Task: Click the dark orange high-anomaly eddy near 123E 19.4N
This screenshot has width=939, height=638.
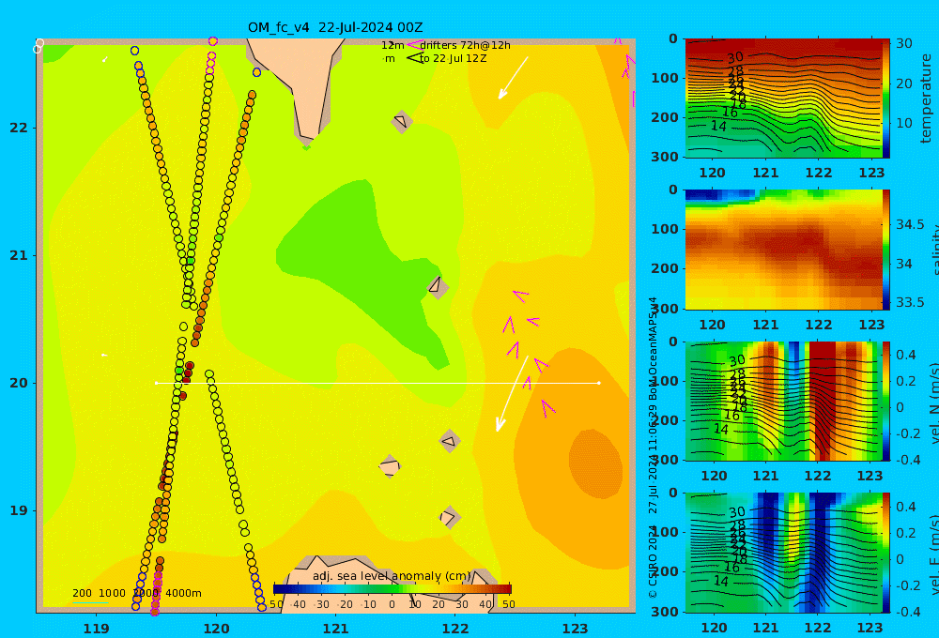Action: coord(595,463)
